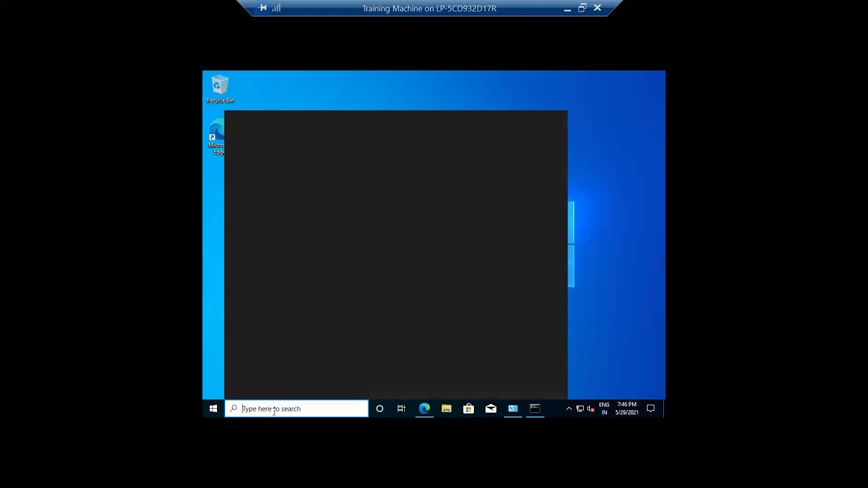The image size is (868, 488).
Task: Close the Training Machine remote session
Action: point(597,8)
